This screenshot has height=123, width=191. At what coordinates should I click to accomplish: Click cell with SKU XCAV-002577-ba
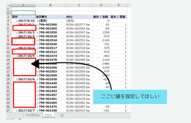point(79,25)
